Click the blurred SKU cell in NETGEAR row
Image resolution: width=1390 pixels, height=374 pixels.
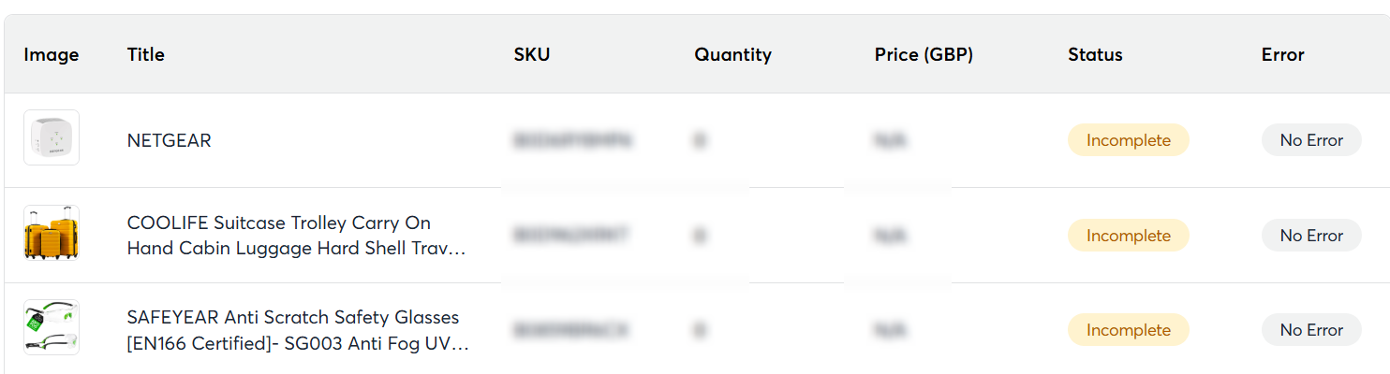tap(572, 141)
